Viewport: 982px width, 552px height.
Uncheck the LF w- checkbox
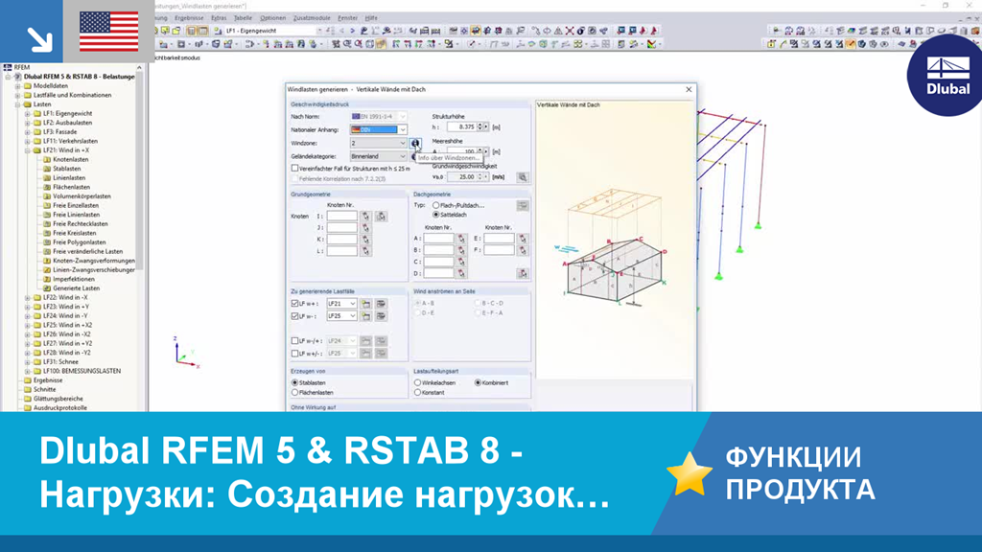[x=294, y=316]
